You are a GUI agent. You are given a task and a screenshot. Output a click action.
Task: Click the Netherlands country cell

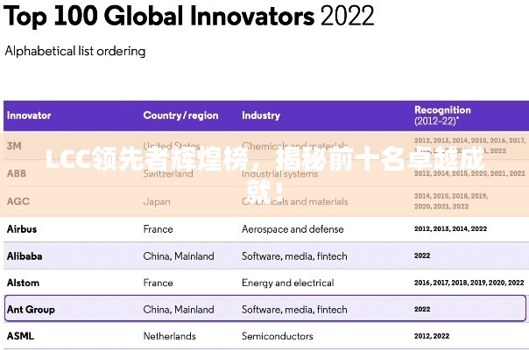coord(170,336)
